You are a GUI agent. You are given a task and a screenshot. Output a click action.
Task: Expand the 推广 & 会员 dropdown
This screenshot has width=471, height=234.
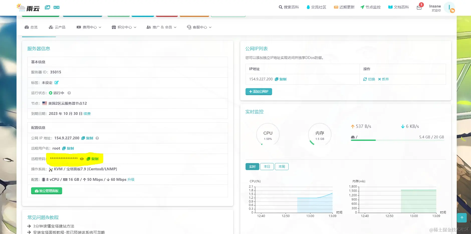pos(162,27)
